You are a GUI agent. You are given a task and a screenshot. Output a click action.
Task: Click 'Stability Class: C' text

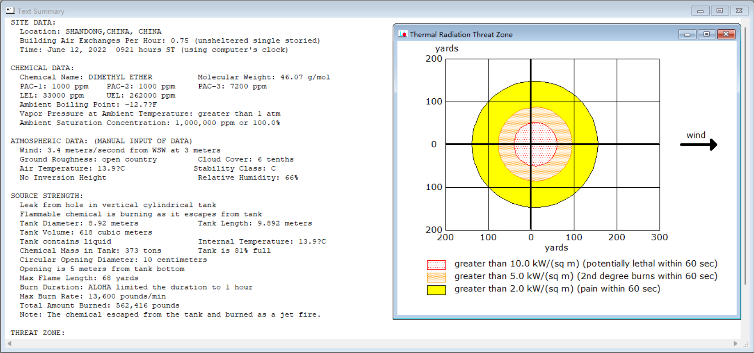234,169
